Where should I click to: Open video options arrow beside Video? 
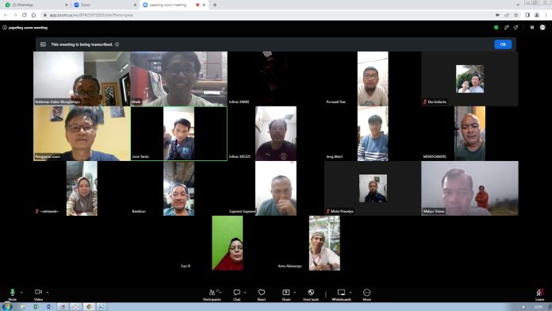pyautogui.click(x=47, y=292)
